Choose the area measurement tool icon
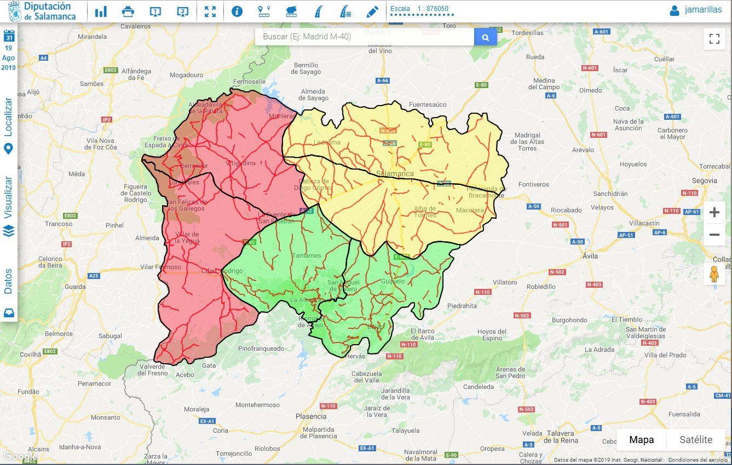Viewport: 732px width, 465px height. 291,11
